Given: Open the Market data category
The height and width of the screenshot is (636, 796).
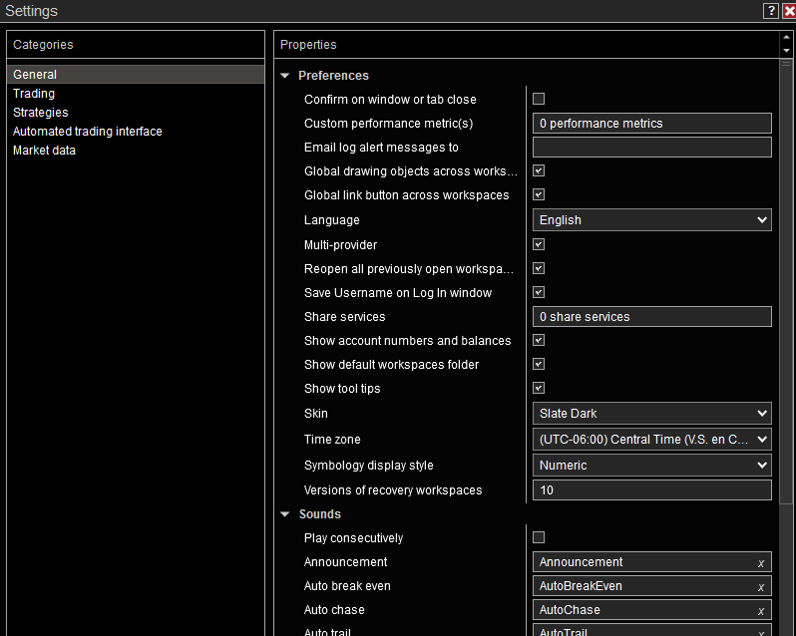Looking at the screenshot, I should click(x=136, y=151).
